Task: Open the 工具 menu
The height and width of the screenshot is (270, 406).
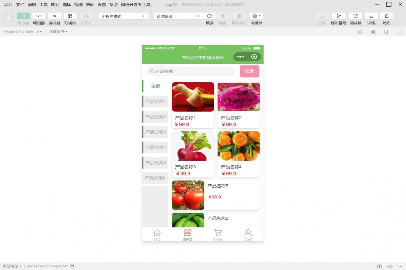Action: click(43, 5)
